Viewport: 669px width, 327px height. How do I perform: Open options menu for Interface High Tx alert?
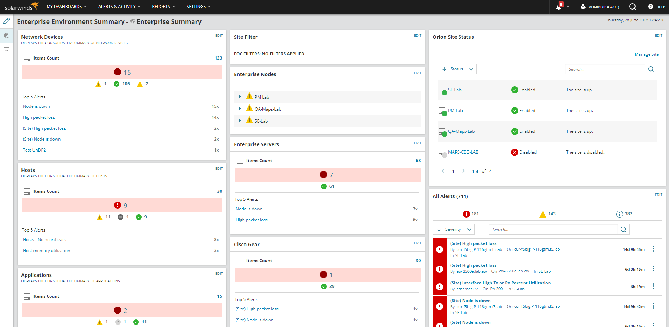pyautogui.click(x=653, y=286)
